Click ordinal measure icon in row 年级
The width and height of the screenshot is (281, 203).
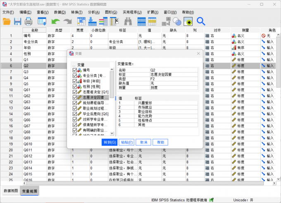(x=234, y=48)
